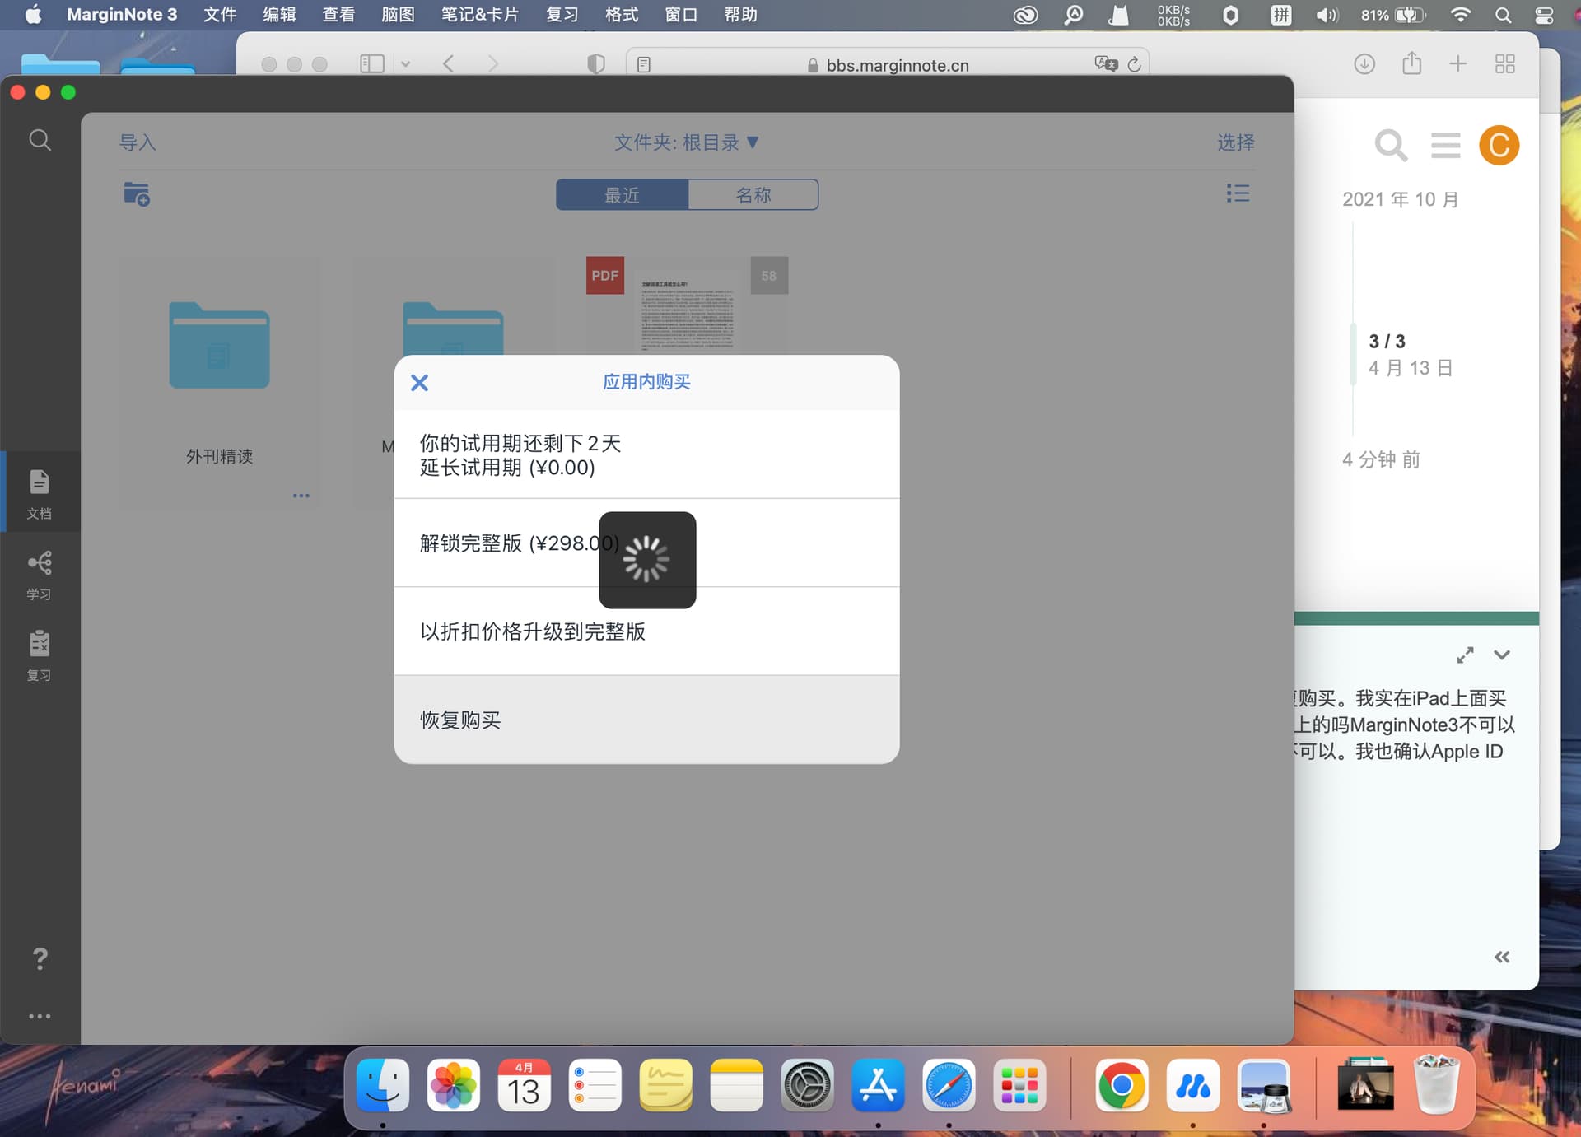Switch to 最近 Recent sort tab
Image resolution: width=1581 pixels, height=1137 pixels.
click(622, 195)
